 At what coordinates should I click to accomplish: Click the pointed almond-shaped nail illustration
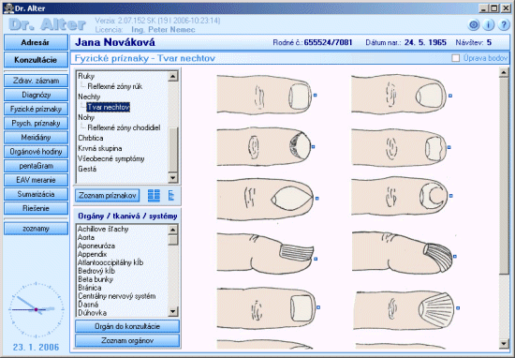(265, 199)
